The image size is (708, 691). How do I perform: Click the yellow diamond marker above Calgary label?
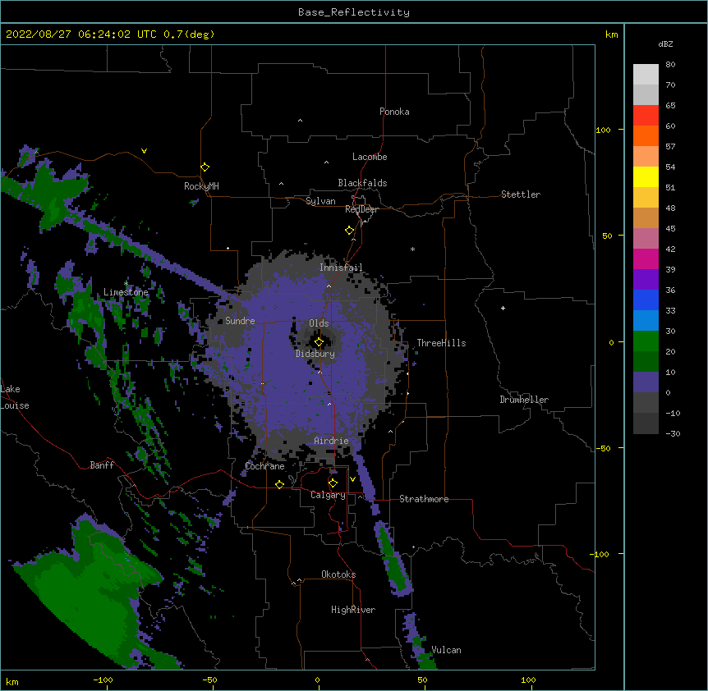click(333, 483)
